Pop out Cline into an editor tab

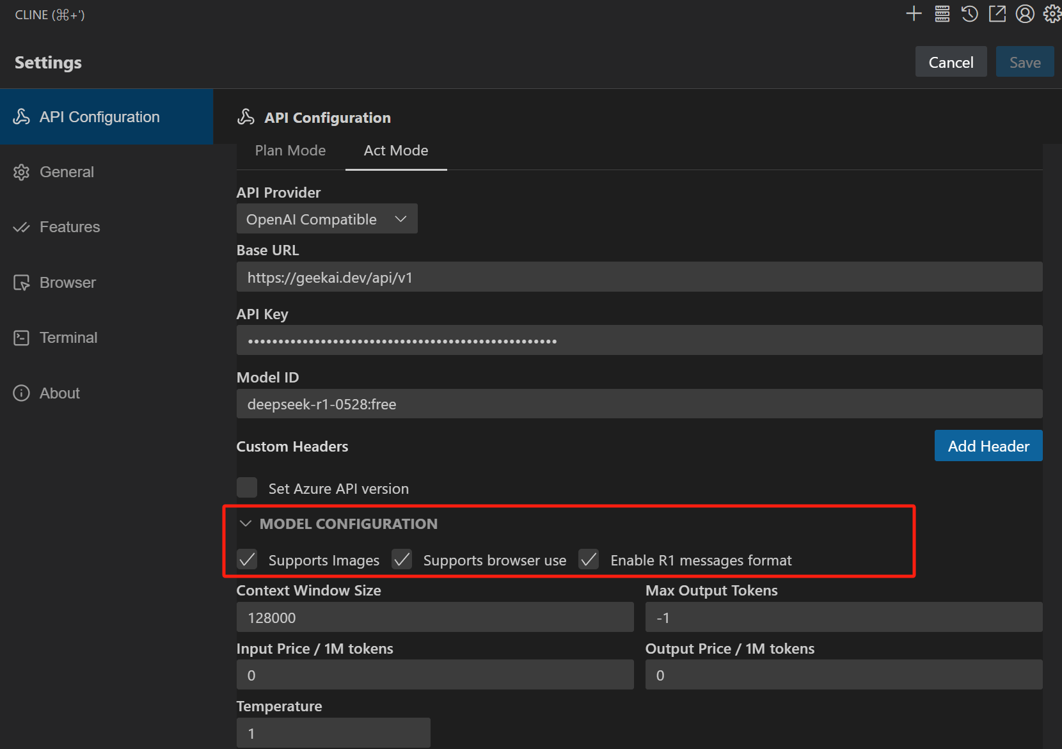[997, 13]
